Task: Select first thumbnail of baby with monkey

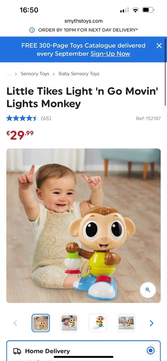Action: pyautogui.click(x=41, y=323)
